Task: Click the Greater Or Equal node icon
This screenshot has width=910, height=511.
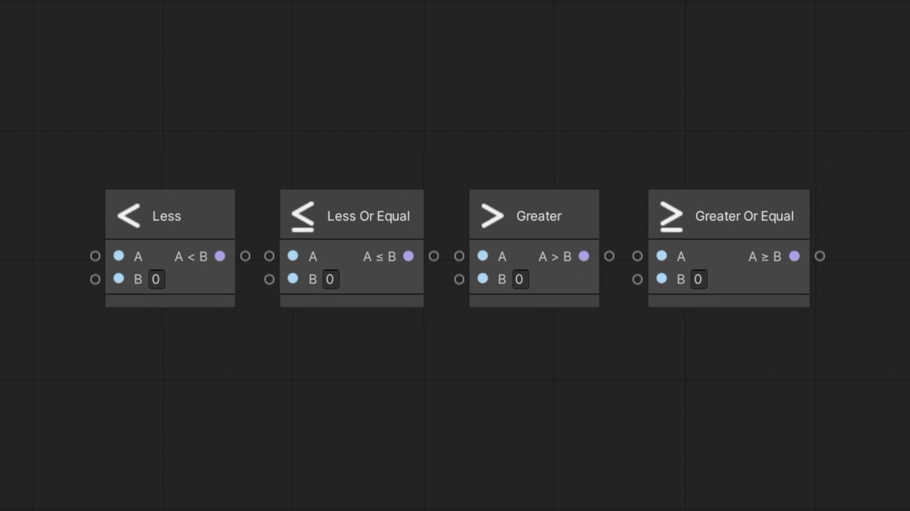Action: point(671,216)
